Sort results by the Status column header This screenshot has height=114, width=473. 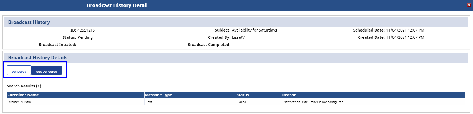[243, 95]
